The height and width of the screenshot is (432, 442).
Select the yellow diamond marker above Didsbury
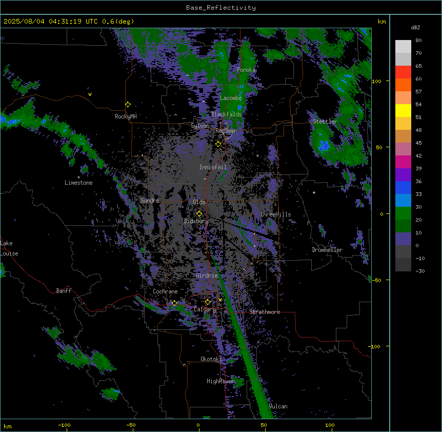(199, 213)
